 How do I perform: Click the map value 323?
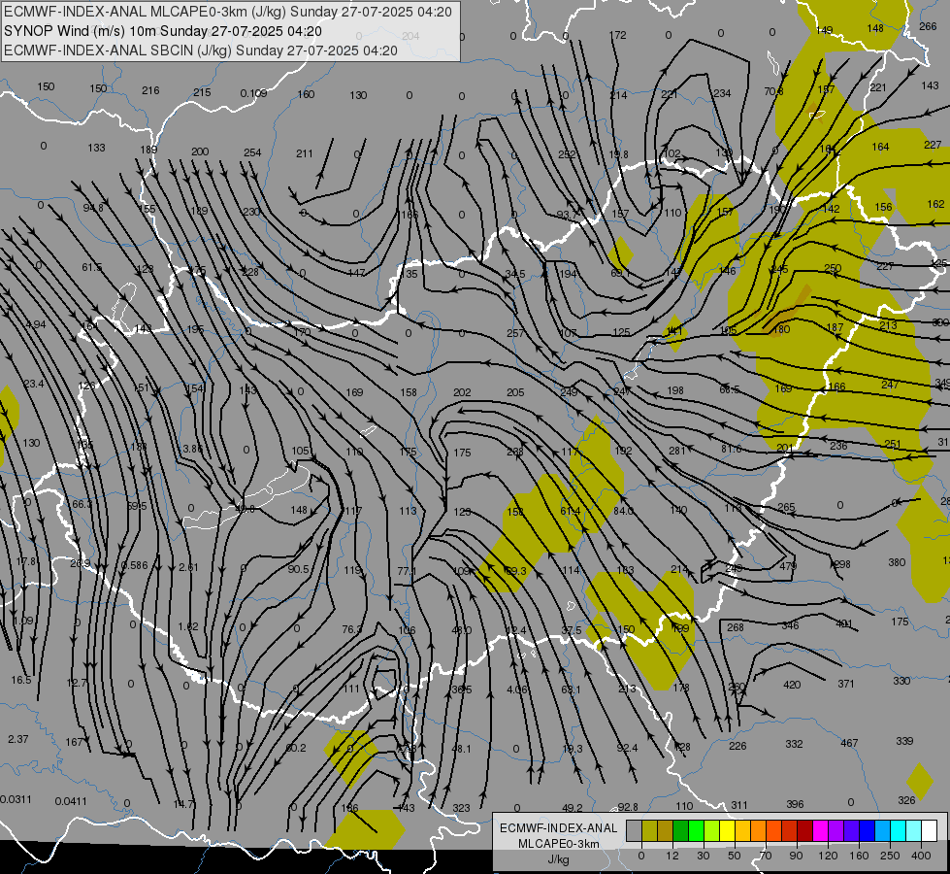click(x=461, y=808)
